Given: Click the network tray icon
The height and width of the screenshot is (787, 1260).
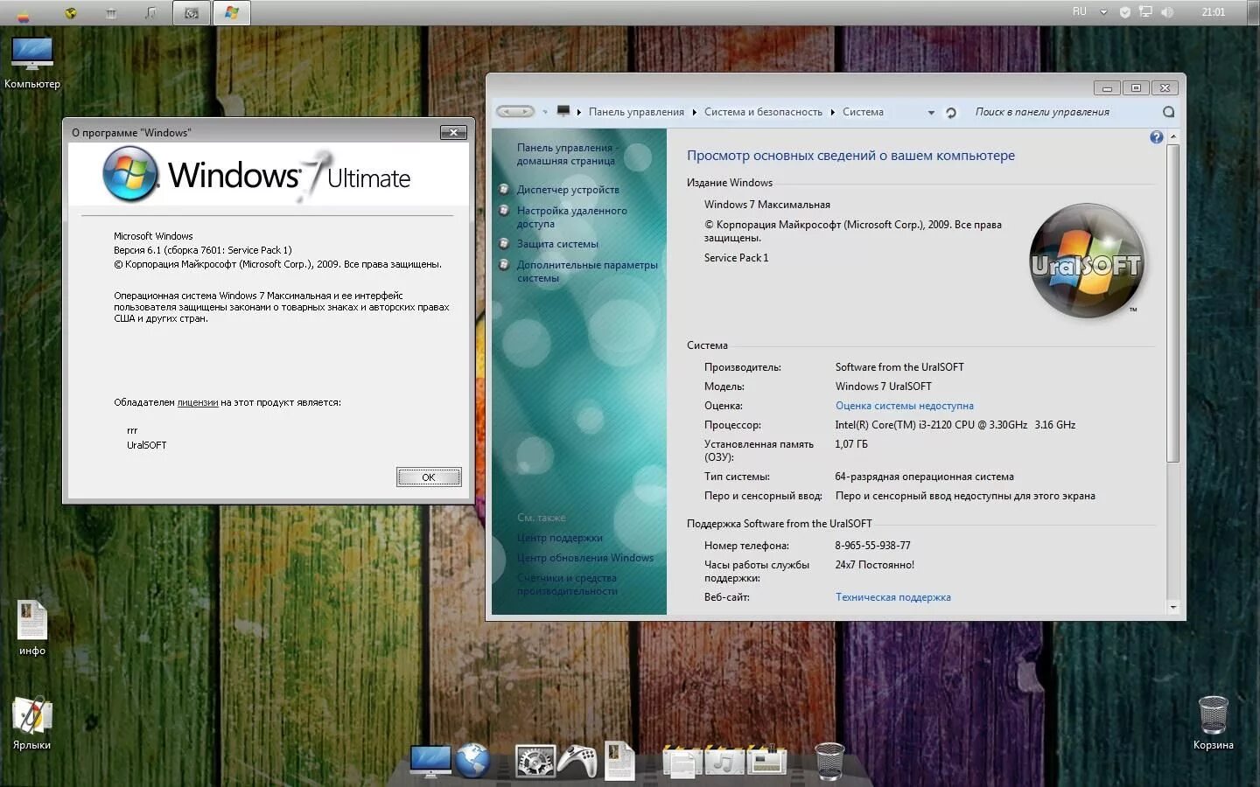Looking at the screenshot, I should 1145,12.
